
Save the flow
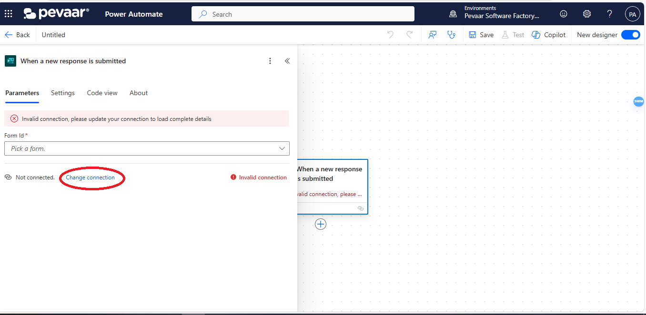[481, 35]
